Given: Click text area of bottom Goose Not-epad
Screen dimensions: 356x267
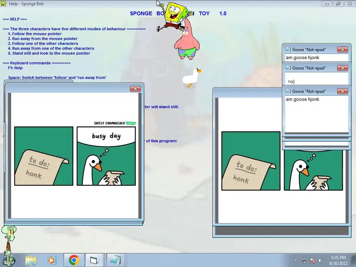Looking at the screenshot, I should pos(316,114).
